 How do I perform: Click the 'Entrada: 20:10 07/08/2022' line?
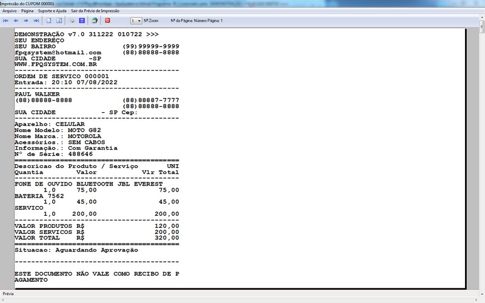66,82
